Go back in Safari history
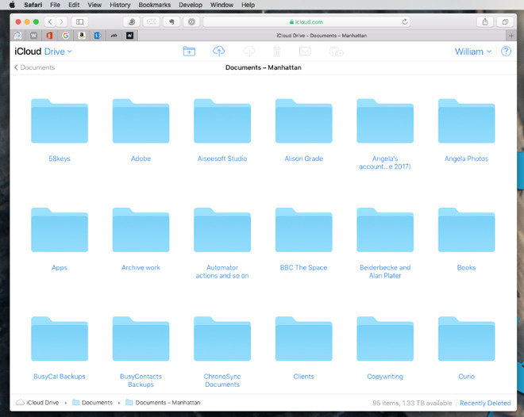This screenshot has width=524, height=417. click(x=50, y=21)
